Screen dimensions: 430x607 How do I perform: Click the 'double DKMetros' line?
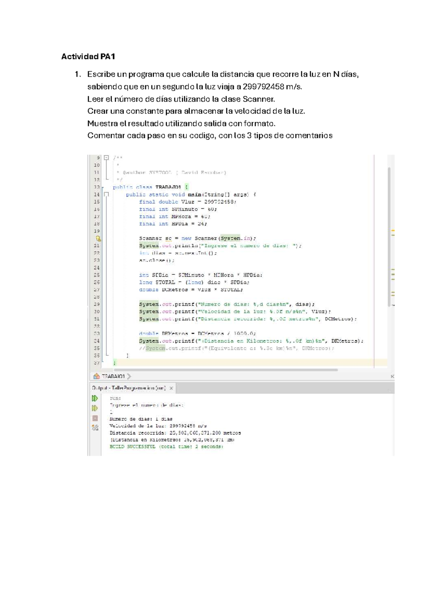tap(197, 334)
